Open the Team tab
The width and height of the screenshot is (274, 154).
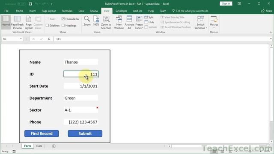click(x=163, y=11)
